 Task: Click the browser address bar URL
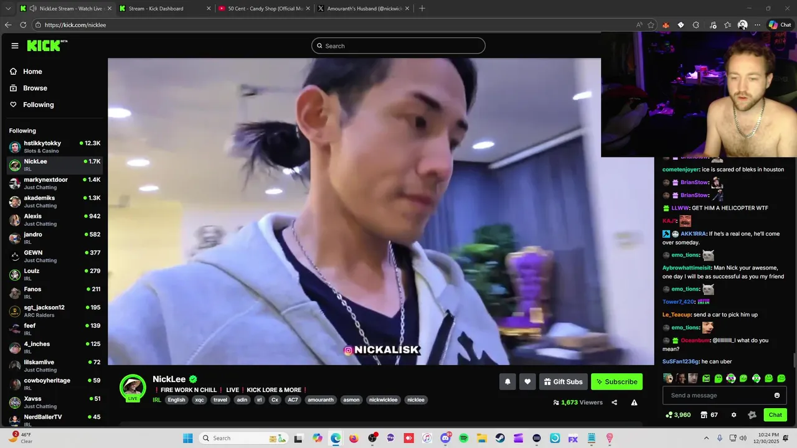(x=75, y=25)
